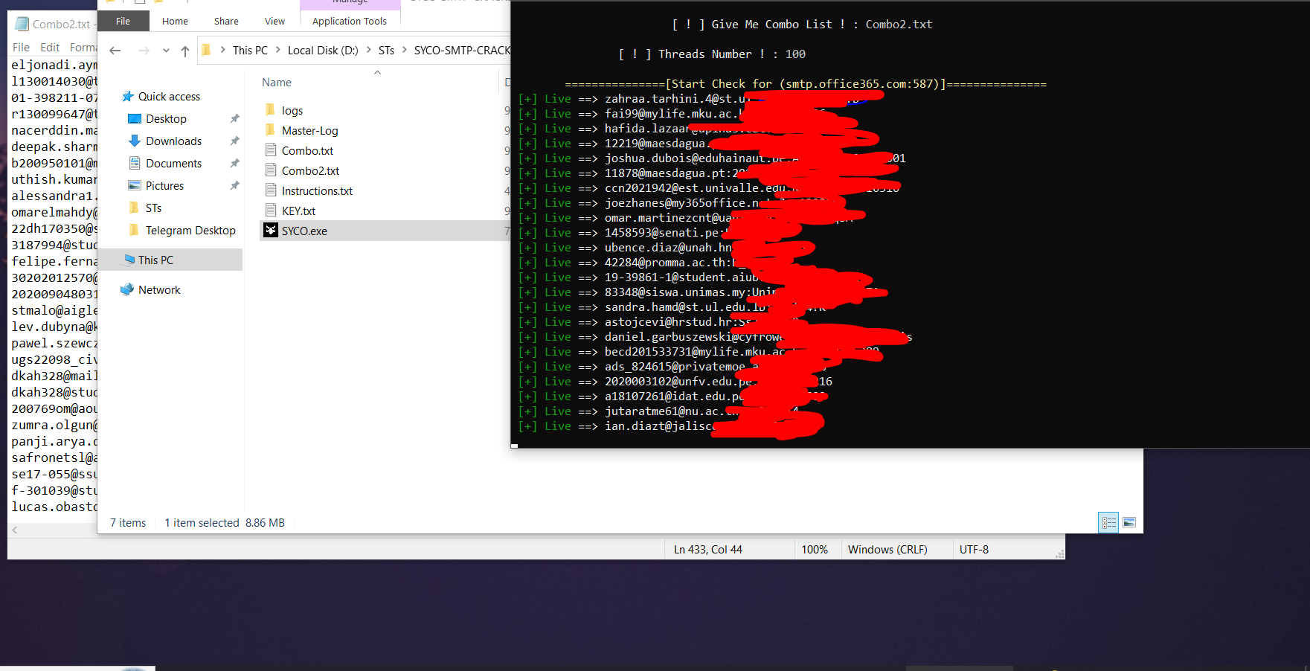Open the View ribbon tab

tap(274, 21)
